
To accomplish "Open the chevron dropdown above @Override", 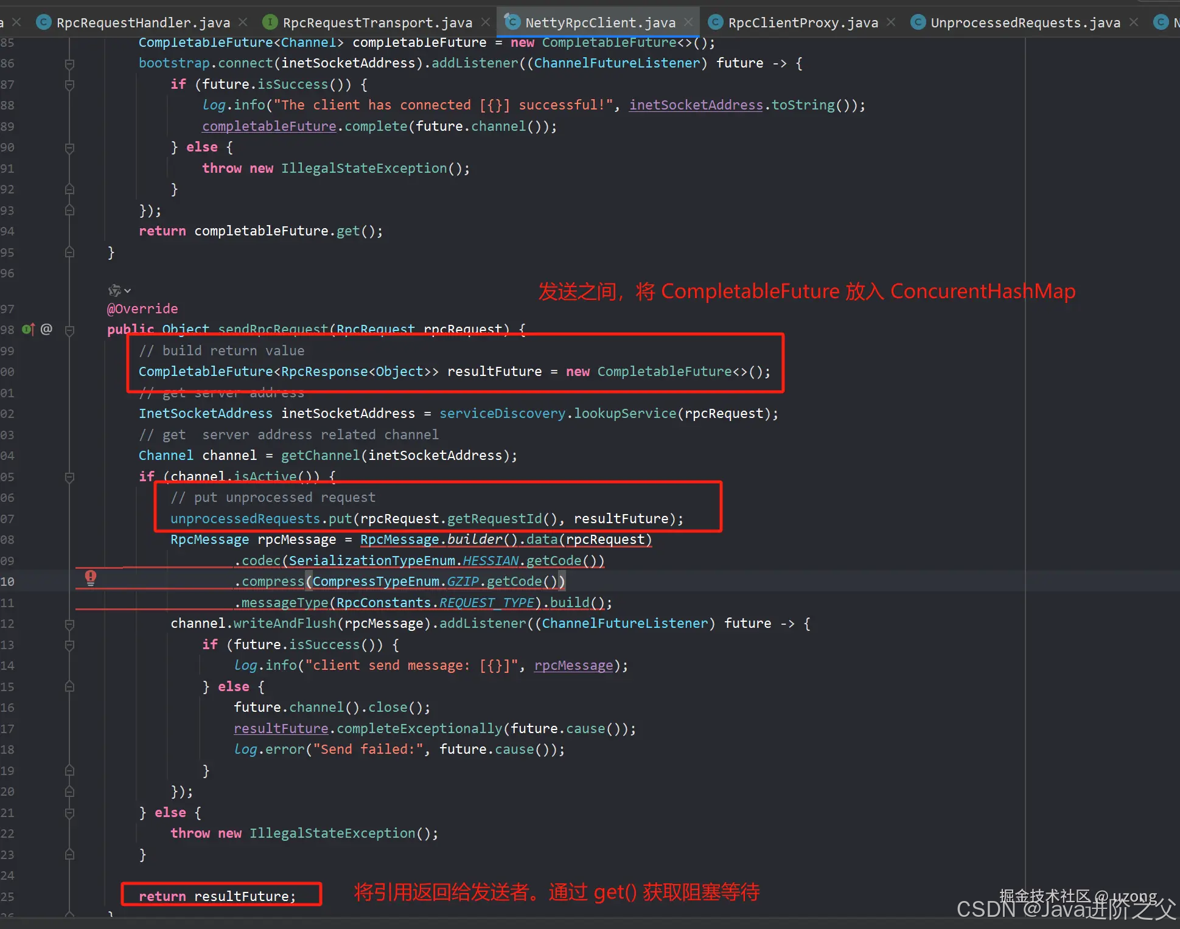I will (128, 291).
